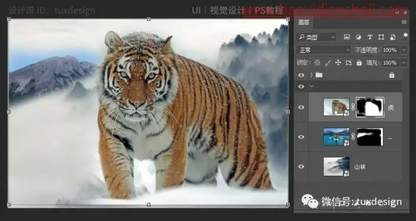This screenshot has height=221, width=416.
Task: Hide the collapsed folder group layer
Action: click(301, 75)
